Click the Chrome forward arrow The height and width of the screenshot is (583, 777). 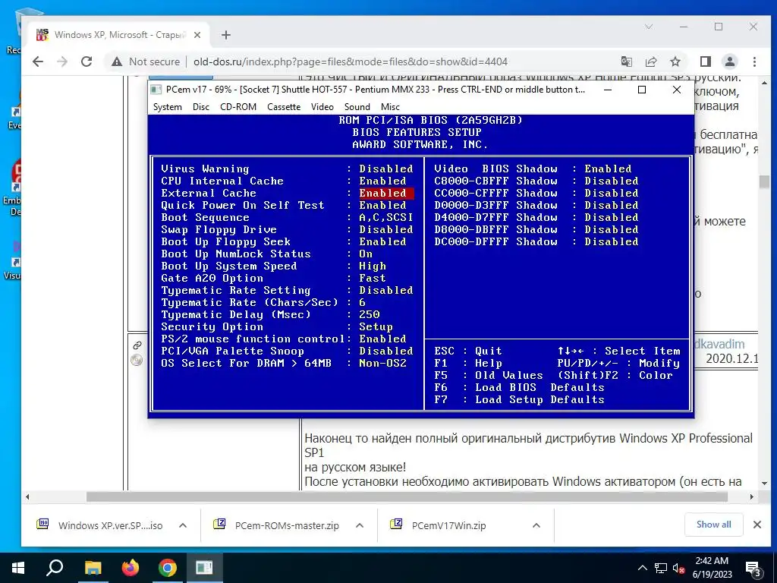[x=62, y=61]
